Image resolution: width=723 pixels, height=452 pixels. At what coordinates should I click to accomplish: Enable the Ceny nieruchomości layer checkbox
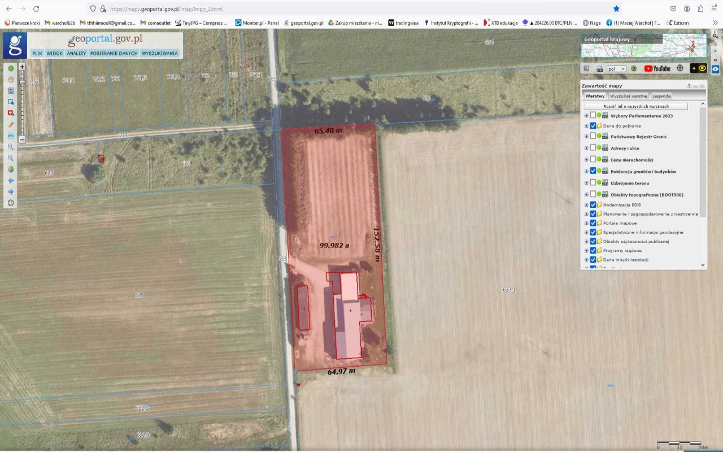(x=593, y=160)
